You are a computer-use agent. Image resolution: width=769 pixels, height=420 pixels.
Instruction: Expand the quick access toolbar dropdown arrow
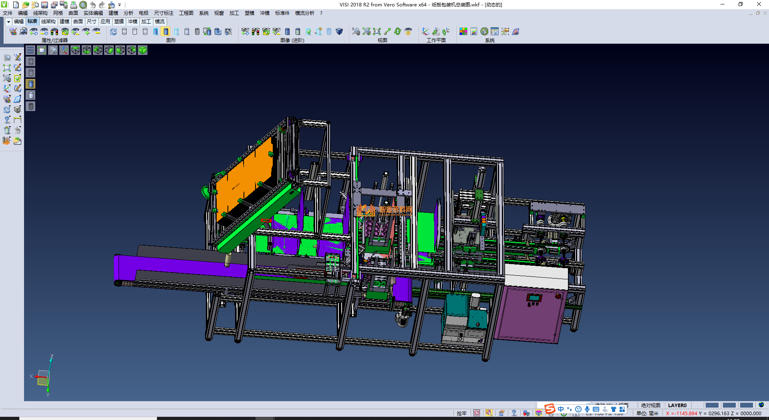tap(120, 5)
